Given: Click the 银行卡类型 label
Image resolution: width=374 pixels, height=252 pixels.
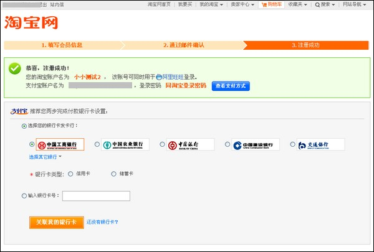Looking at the screenshot, I should (x=49, y=174).
